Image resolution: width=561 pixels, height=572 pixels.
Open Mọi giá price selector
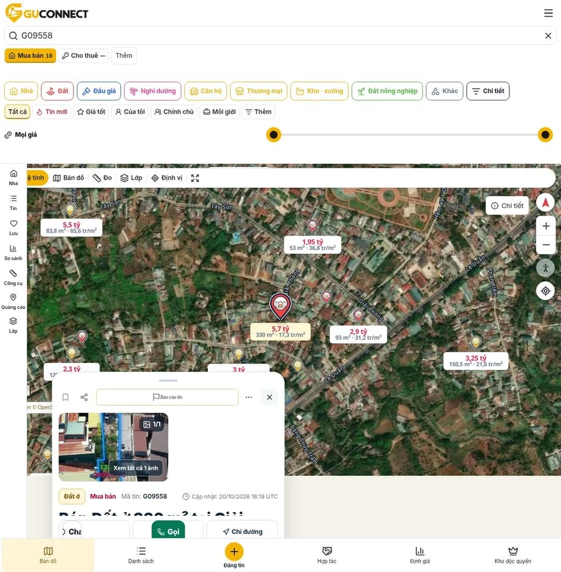[x=21, y=135]
